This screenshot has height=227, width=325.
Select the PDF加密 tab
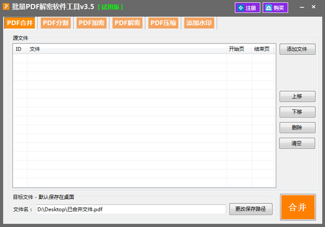(x=92, y=23)
